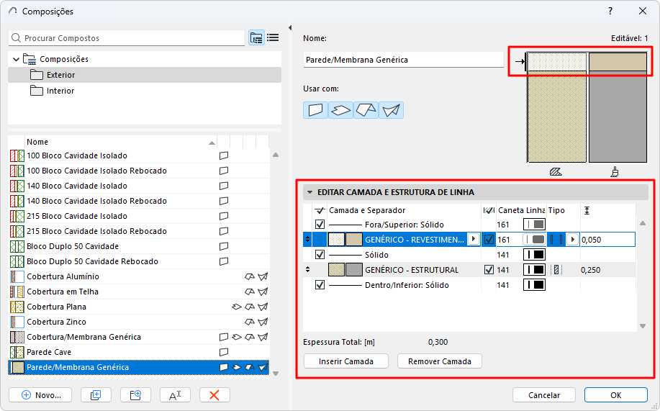660x411 pixels.
Task: Confirm with the OK button
Action: coord(616,395)
